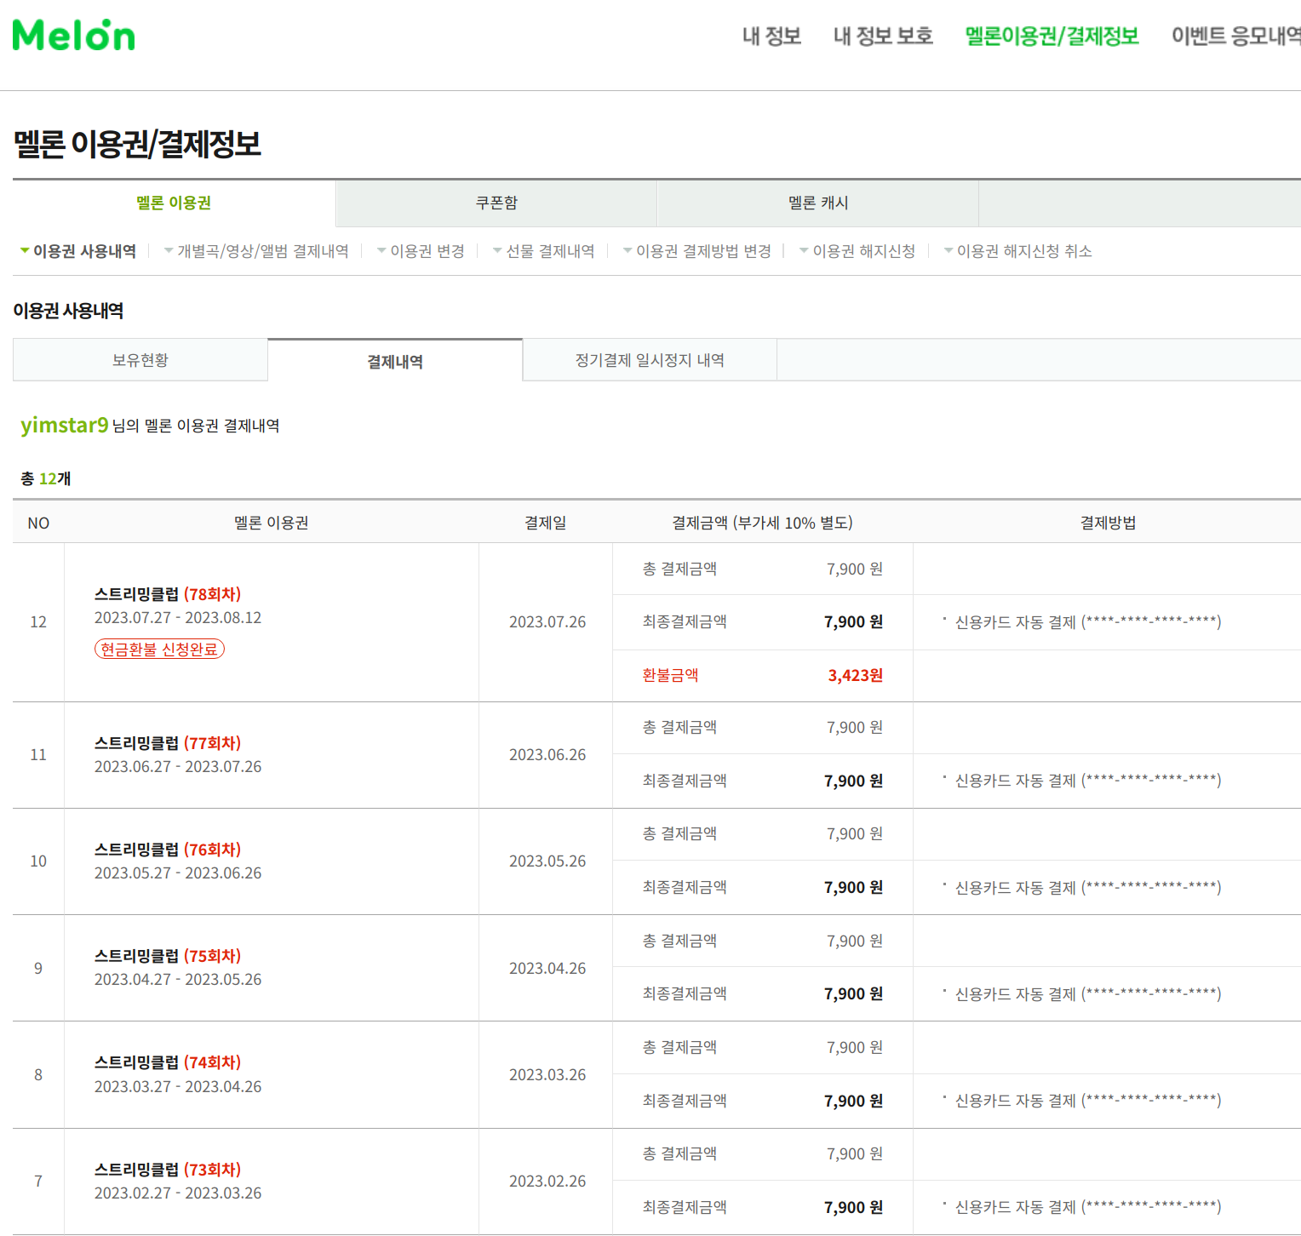Click payment date 2023.04.26
1301x1236 pixels.
(x=547, y=969)
